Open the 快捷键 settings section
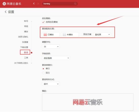Image resolution: width=139 pixels, height=112 pixels. click(25, 42)
